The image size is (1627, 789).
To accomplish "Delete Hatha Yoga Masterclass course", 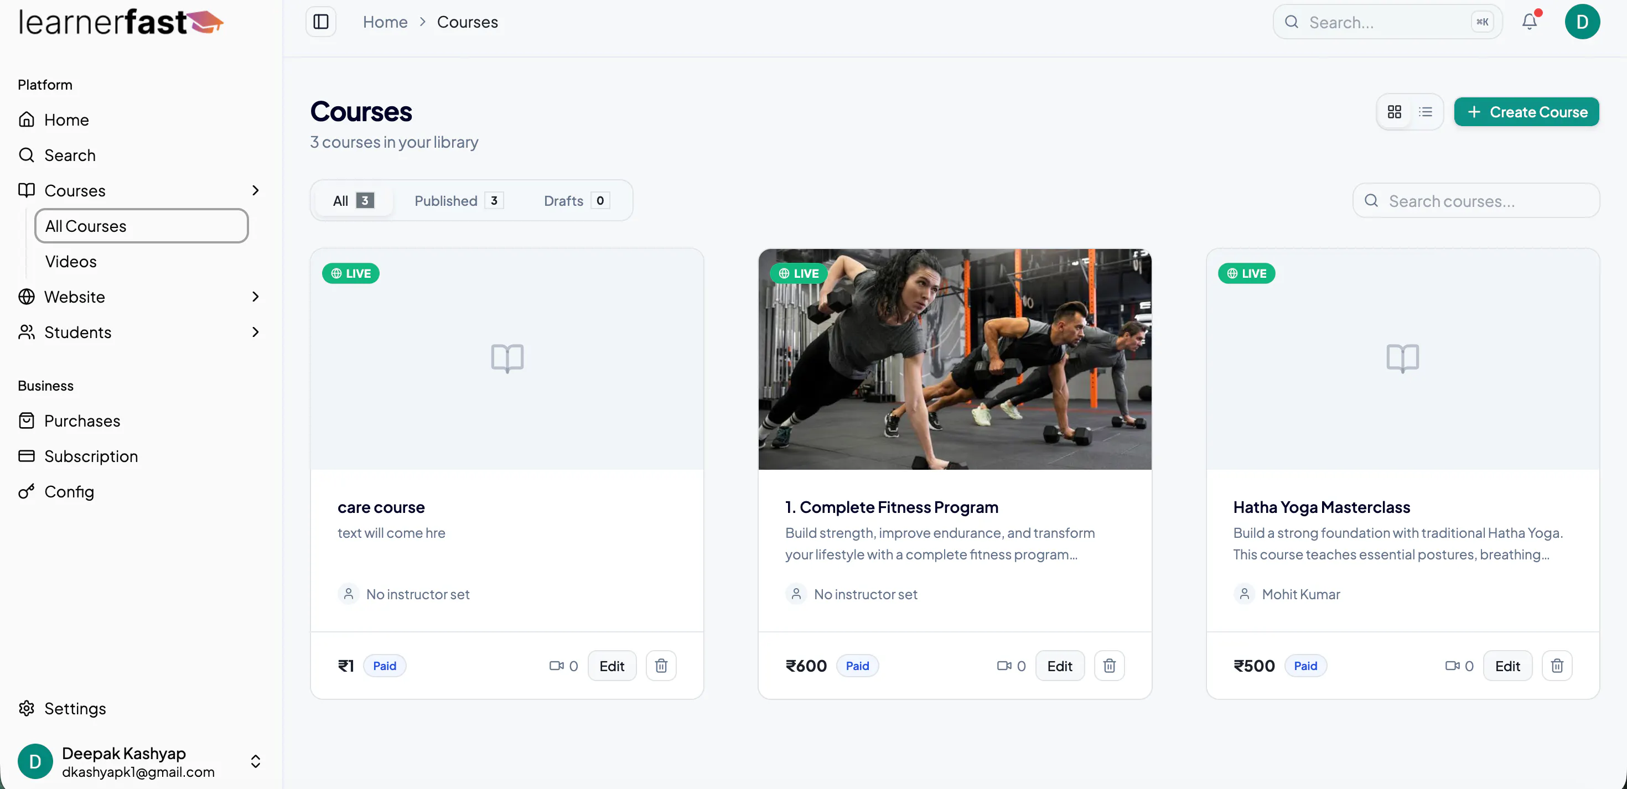I will coord(1557,665).
